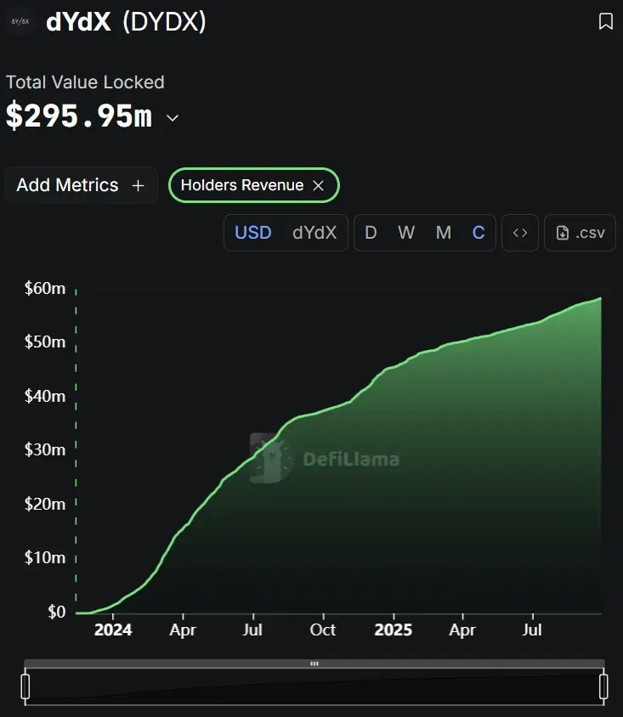
Task: Expand the Total Value Locked dropdown chevron
Action: tap(173, 118)
